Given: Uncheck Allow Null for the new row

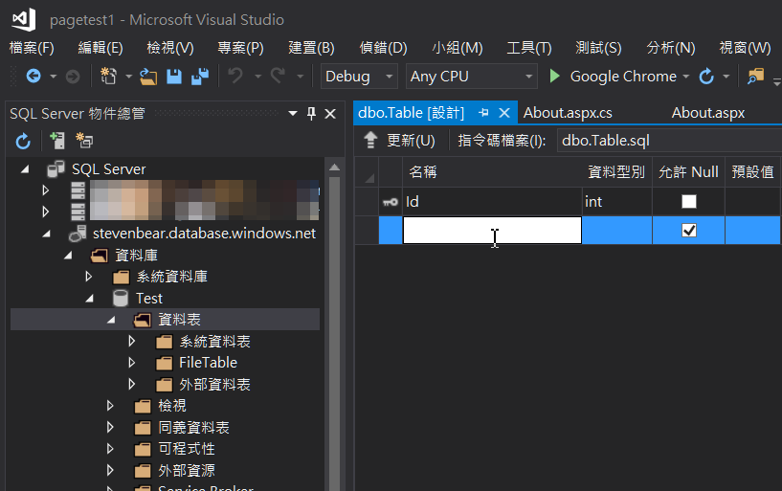Looking at the screenshot, I should 689,231.
